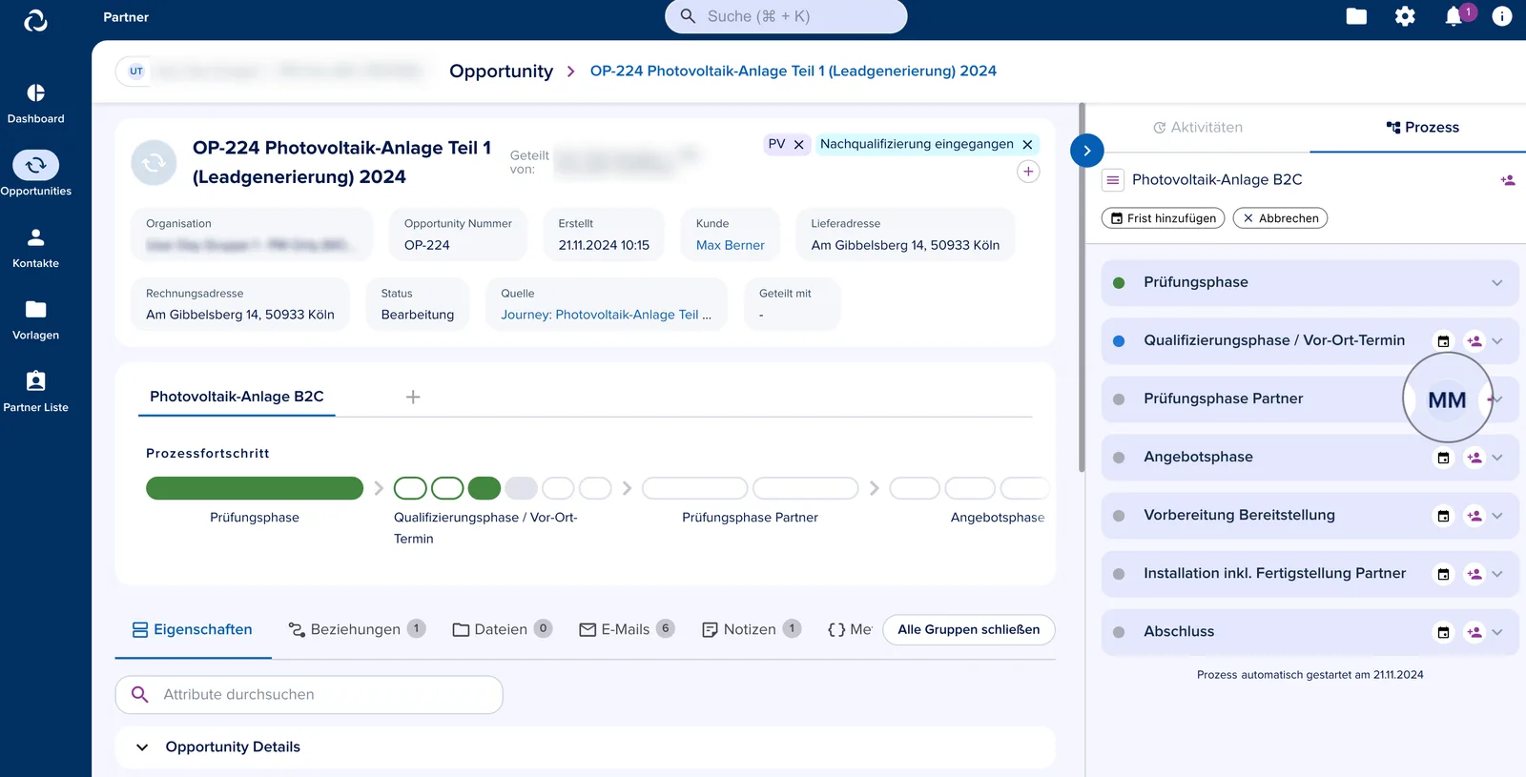1526x777 pixels.
Task: Go to Opportunity in the breadcrumb
Action: [x=502, y=72]
